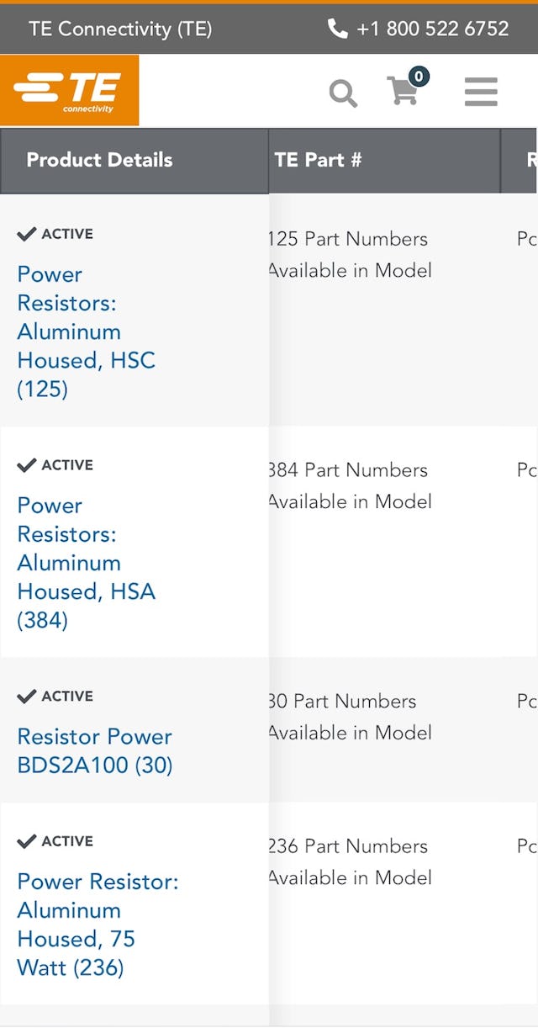Click the phone icon in the top bar
The image size is (538, 1028).
338,29
